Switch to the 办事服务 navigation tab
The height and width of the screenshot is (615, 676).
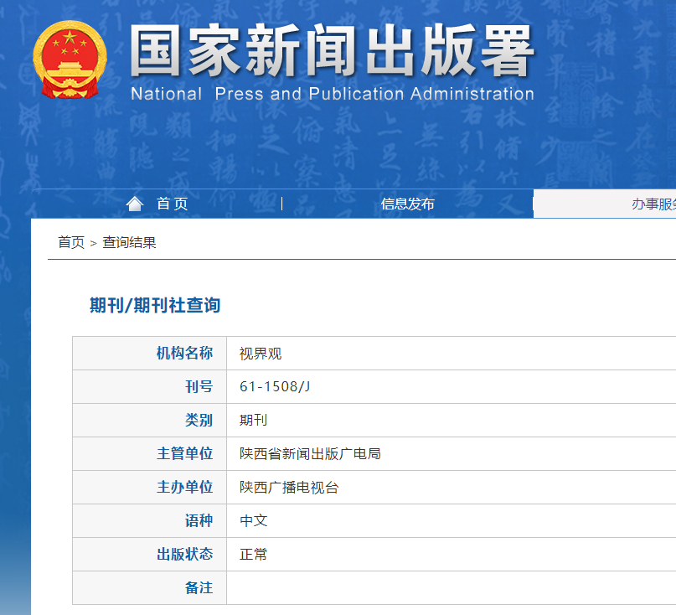click(653, 204)
